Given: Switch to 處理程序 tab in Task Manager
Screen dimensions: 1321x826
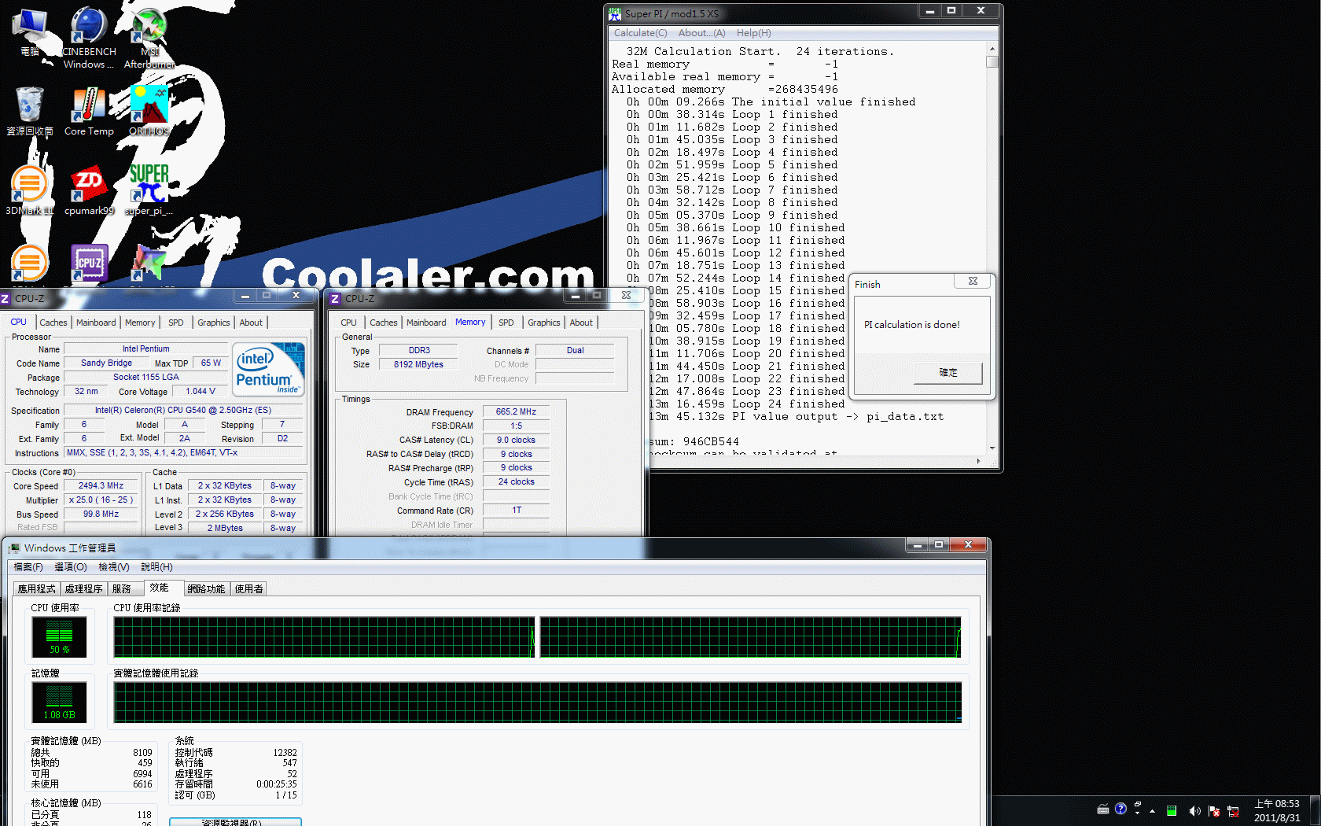Looking at the screenshot, I should [x=84, y=589].
